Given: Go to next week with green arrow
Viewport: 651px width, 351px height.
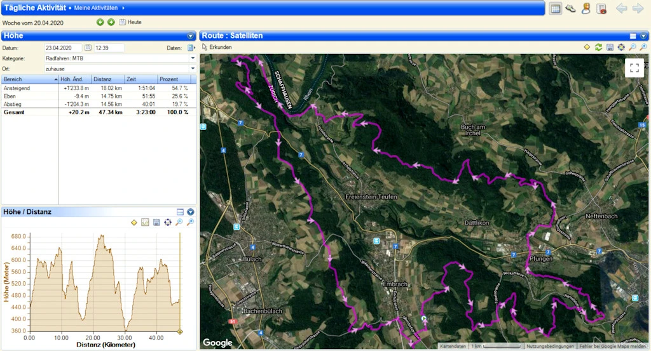Looking at the screenshot, I should click(x=111, y=22).
